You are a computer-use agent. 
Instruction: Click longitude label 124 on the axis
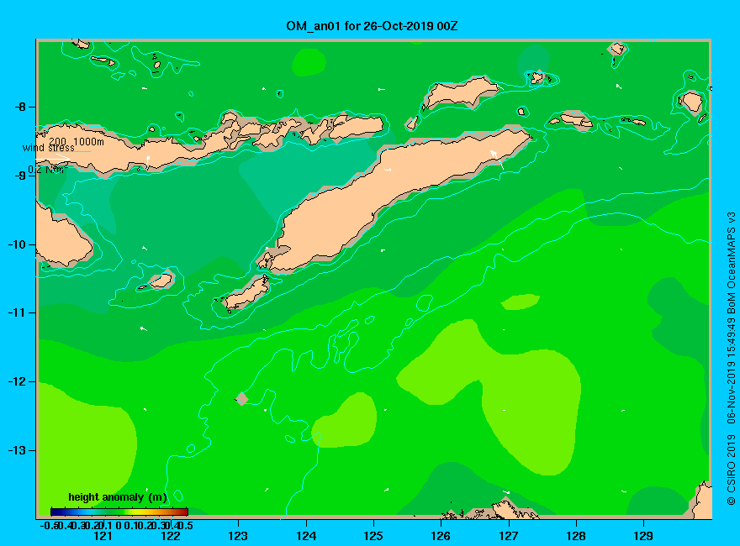pos(306,536)
